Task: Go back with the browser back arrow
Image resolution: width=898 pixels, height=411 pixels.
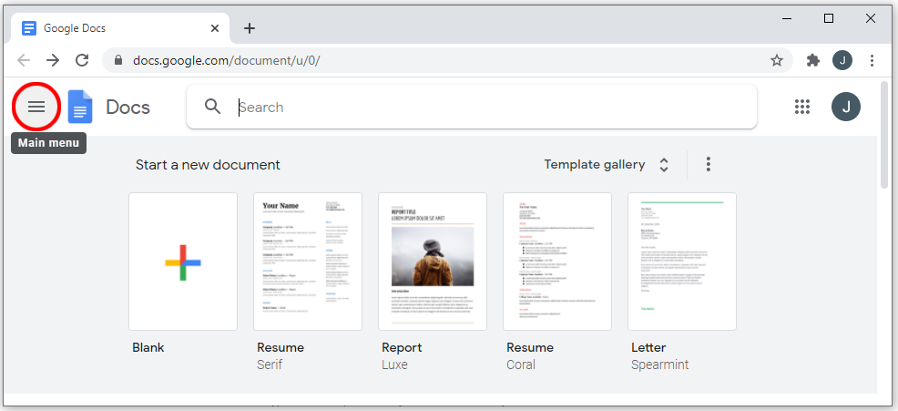Action: (24, 60)
